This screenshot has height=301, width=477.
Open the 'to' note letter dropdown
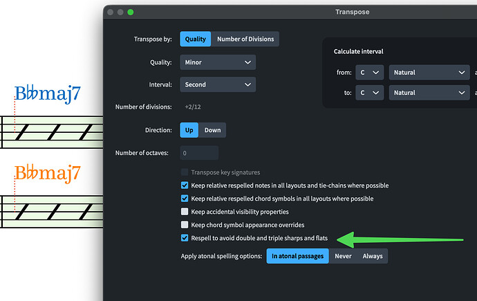coord(370,93)
